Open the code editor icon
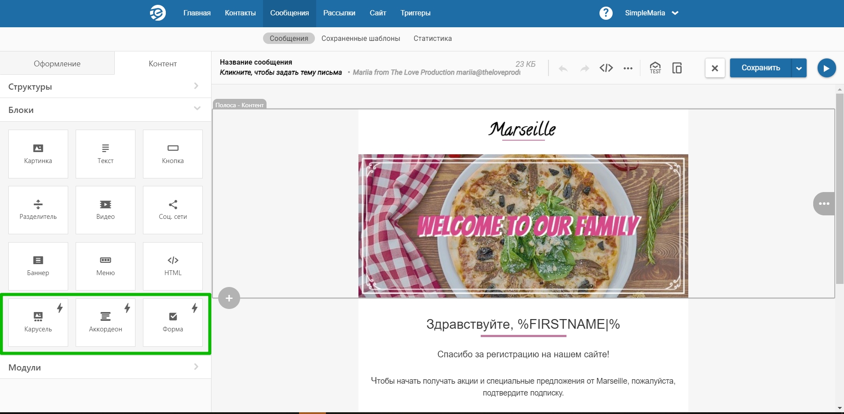This screenshot has height=414, width=844. pos(606,68)
